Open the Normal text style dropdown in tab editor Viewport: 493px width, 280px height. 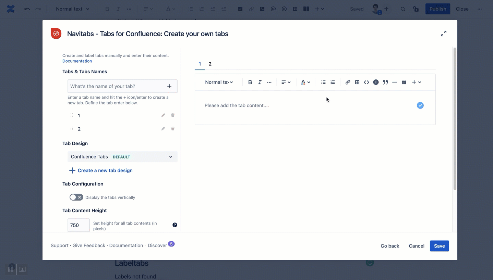[x=219, y=82]
